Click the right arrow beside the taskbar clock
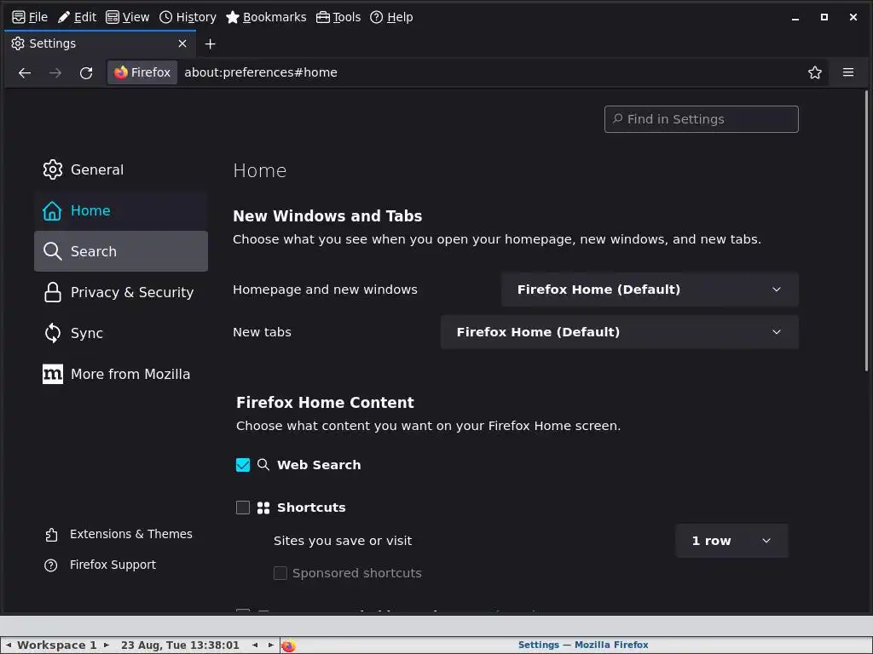 tap(270, 645)
